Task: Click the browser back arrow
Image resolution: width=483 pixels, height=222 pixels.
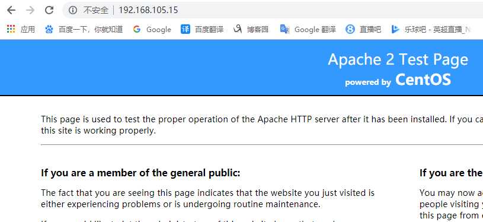Action: (x=11, y=10)
